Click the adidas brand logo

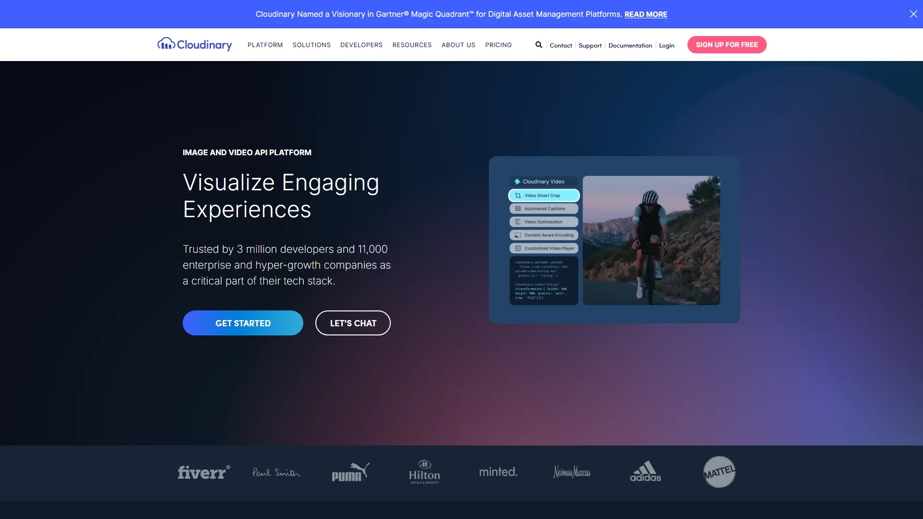click(645, 472)
